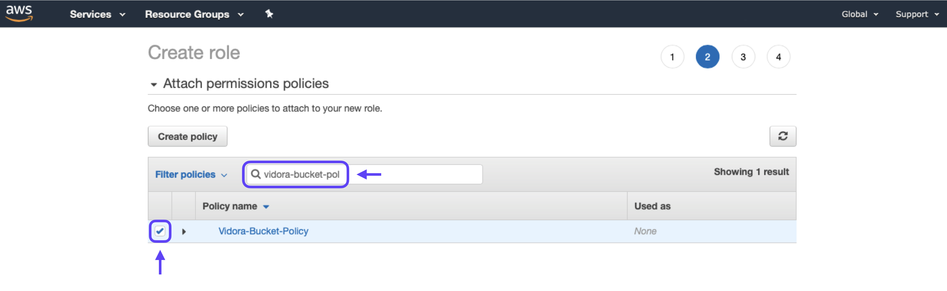Select the step 2 circle indicator
The image size is (947, 291).
(707, 57)
